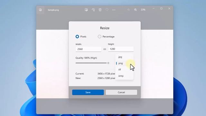
Task: Open the Photos app home icon
Action: [x=40, y=10]
